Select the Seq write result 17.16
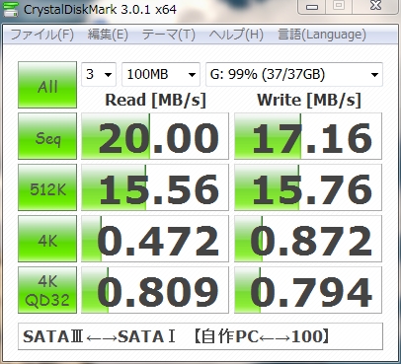 [x=308, y=136]
